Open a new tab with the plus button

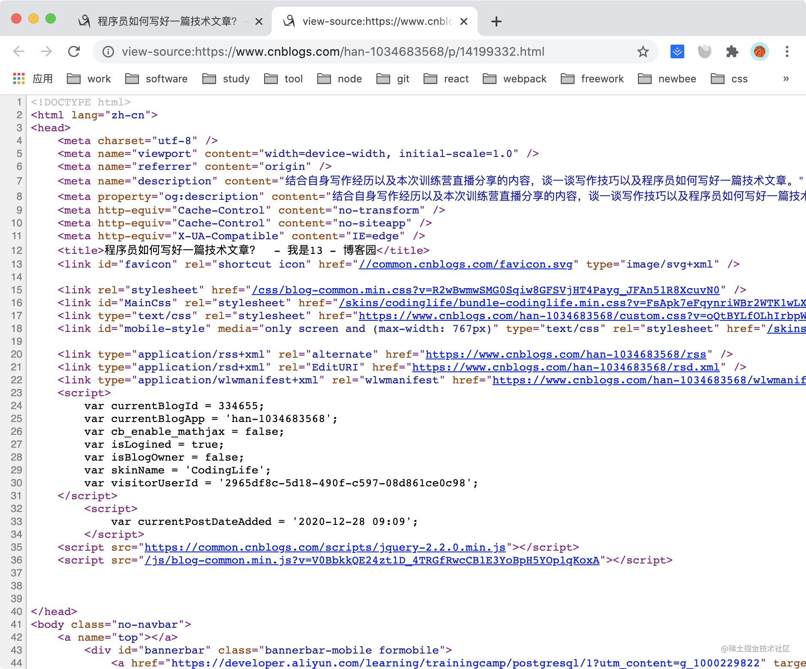click(496, 21)
